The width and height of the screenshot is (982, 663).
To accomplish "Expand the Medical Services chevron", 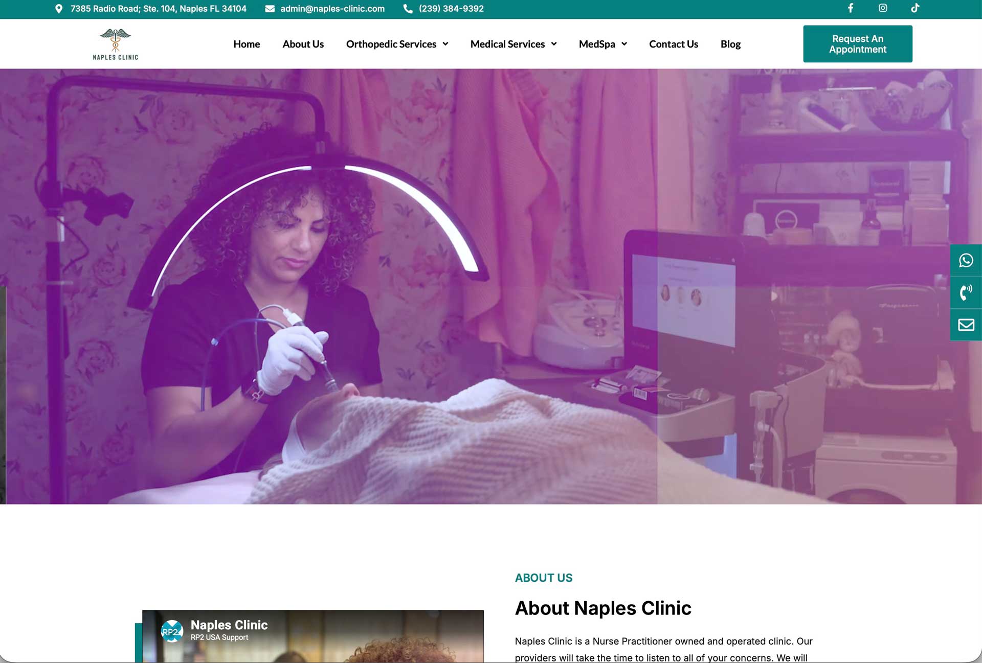I will click(x=554, y=44).
